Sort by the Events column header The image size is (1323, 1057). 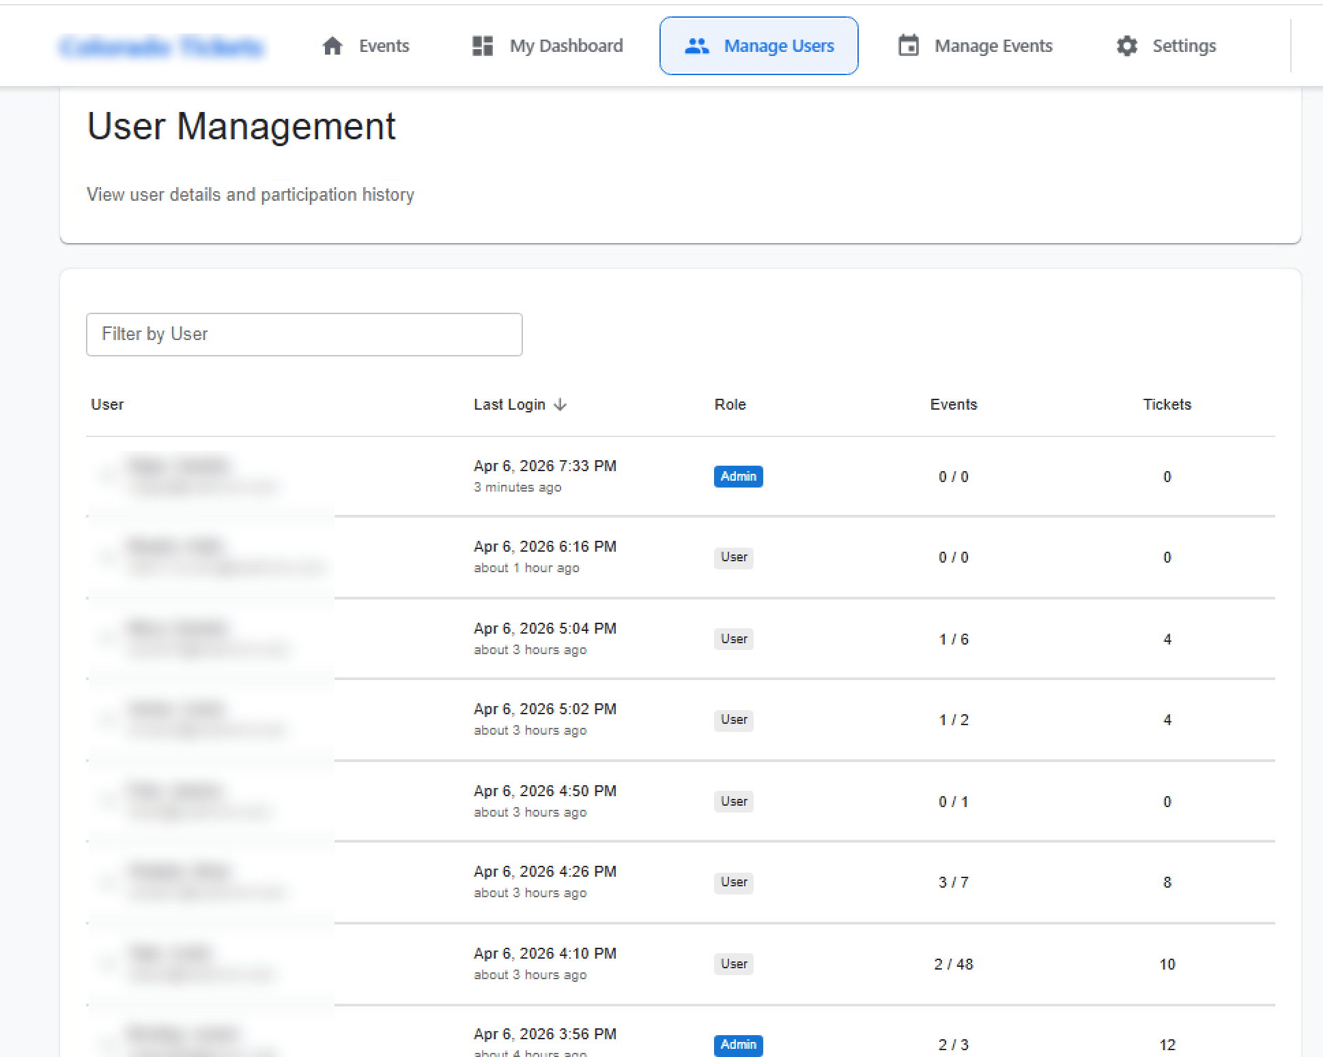(x=953, y=404)
